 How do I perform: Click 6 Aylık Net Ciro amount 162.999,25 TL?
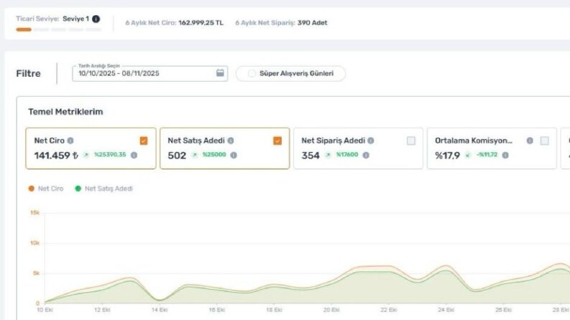tap(201, 22)
